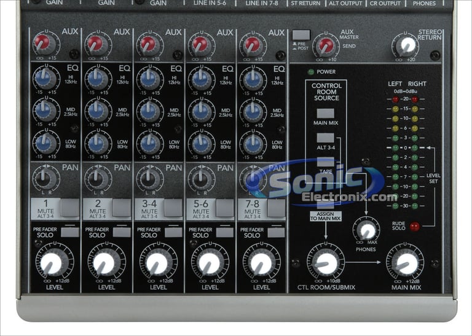Click channel 2 MID 2.5kHz EQ knob
Screen dimensions: 472x336
click(x=97, y=111)
